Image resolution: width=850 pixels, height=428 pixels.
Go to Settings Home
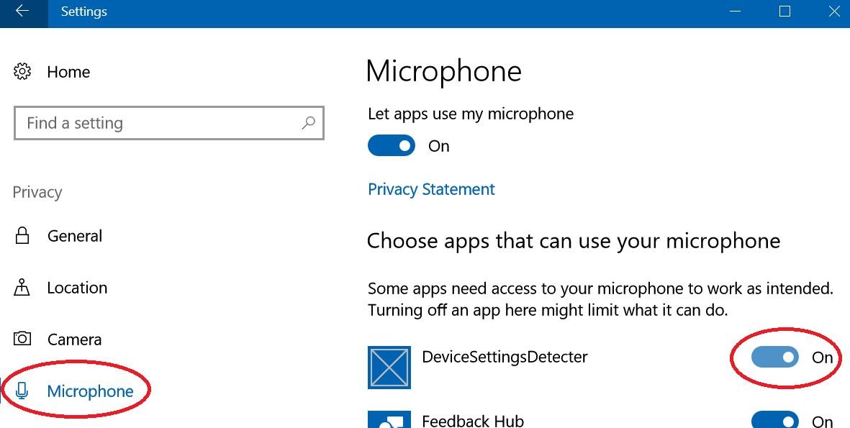click(68, 72)
